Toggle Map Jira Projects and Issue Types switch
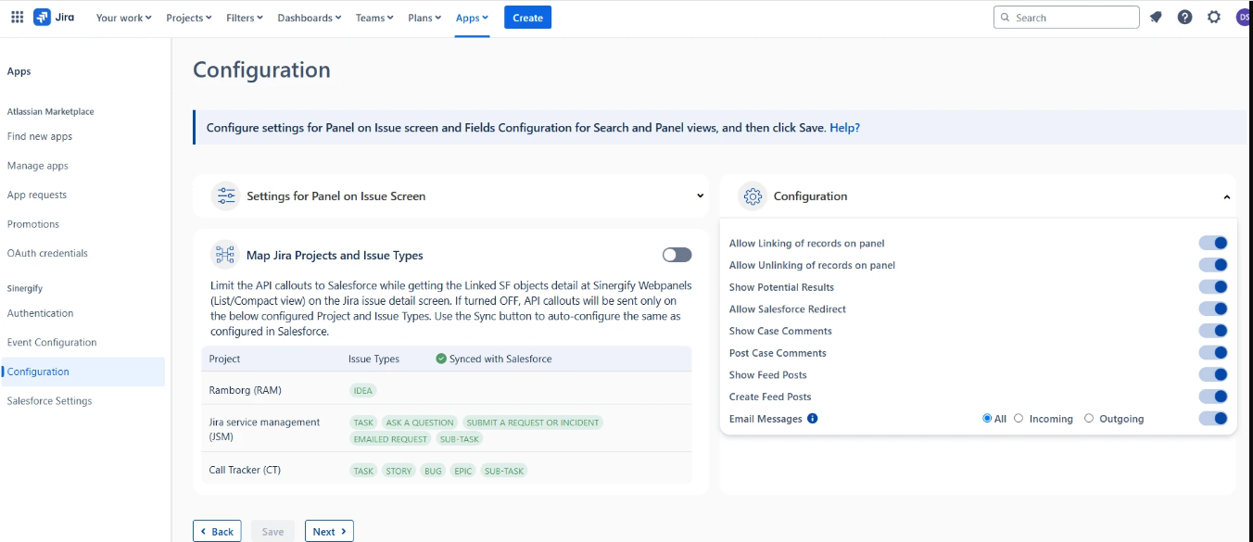The image size is (1253, 542). pos(677,255)
